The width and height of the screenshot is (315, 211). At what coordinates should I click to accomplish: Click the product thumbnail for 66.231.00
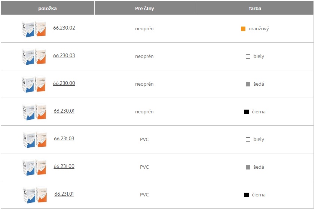[34, 167]
